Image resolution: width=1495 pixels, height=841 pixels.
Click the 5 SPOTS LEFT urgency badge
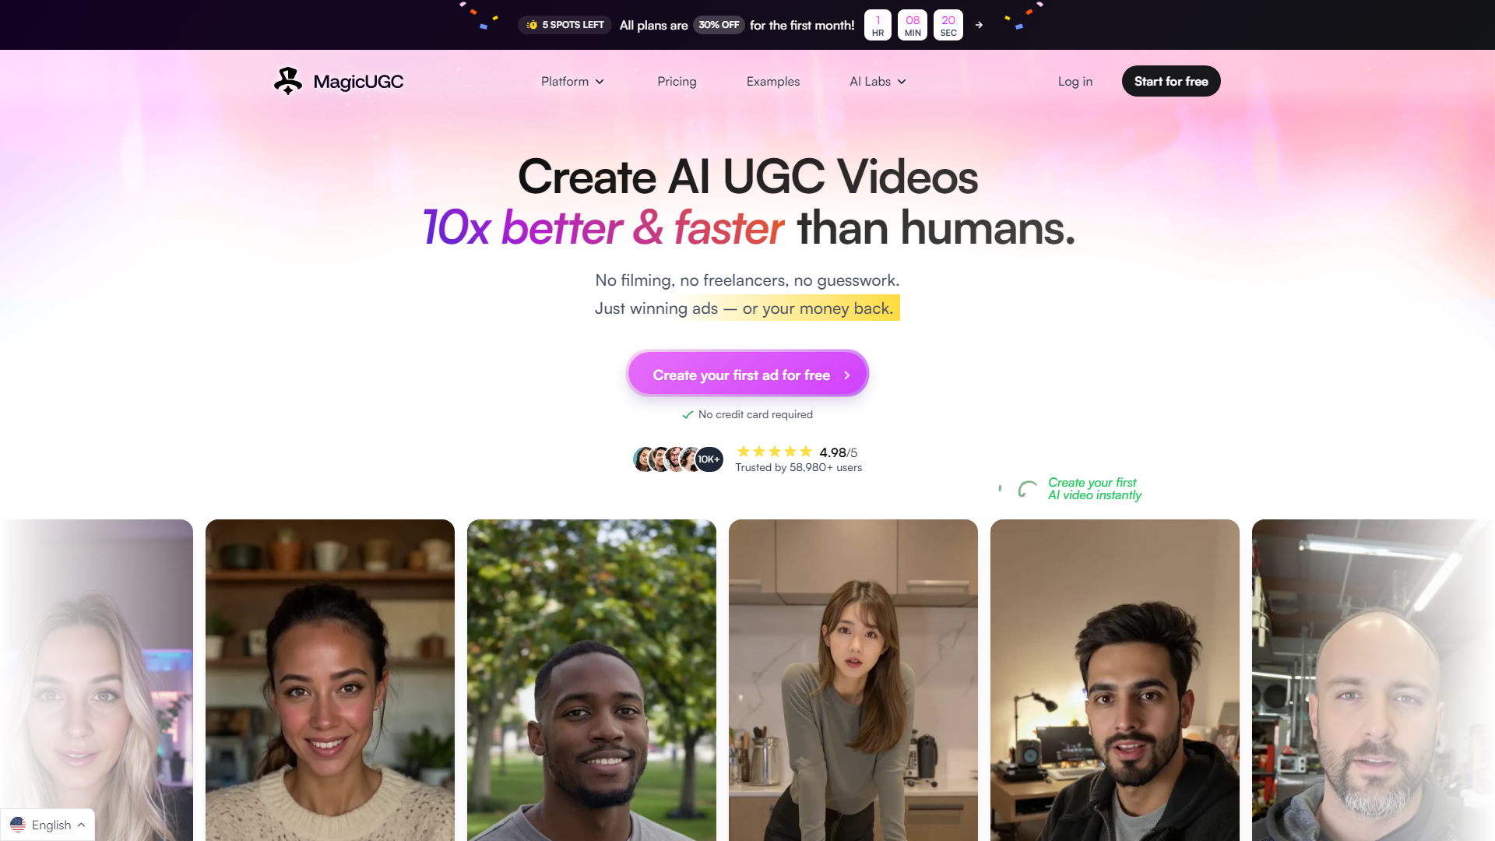[566, 25]
